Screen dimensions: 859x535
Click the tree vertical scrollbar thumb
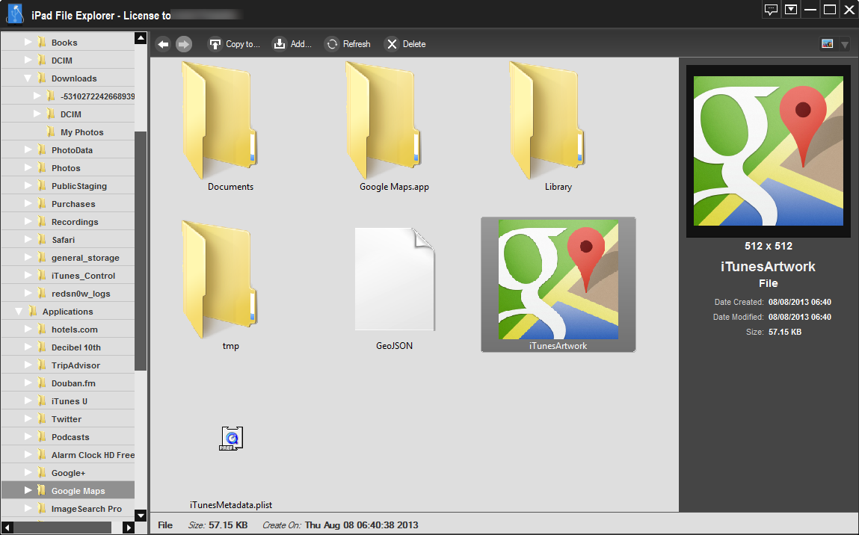[141, 251]
